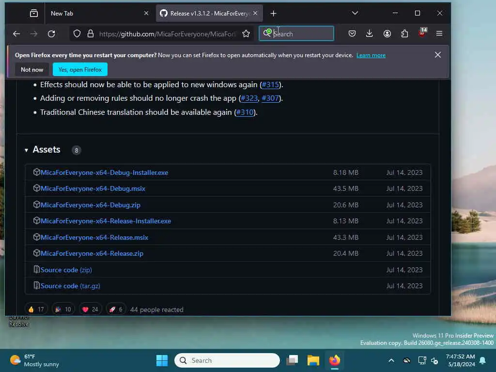The height and width of the screenshot is (372, 496).
Task: Close the New Tab tab
Action: [x=146, y=13]
